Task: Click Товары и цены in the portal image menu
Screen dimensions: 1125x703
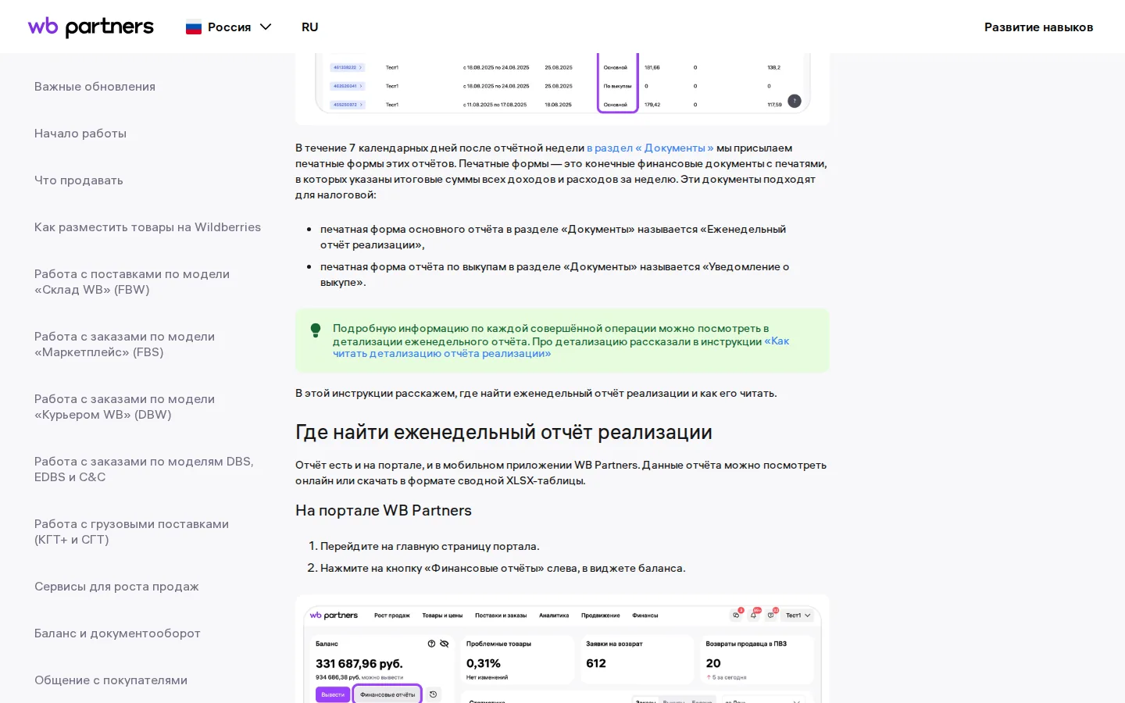Action: [x=442, y=616]
